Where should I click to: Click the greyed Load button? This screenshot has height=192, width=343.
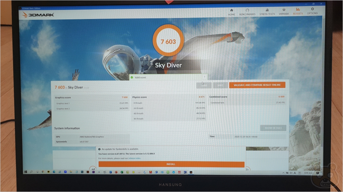(x=204, y=85)
